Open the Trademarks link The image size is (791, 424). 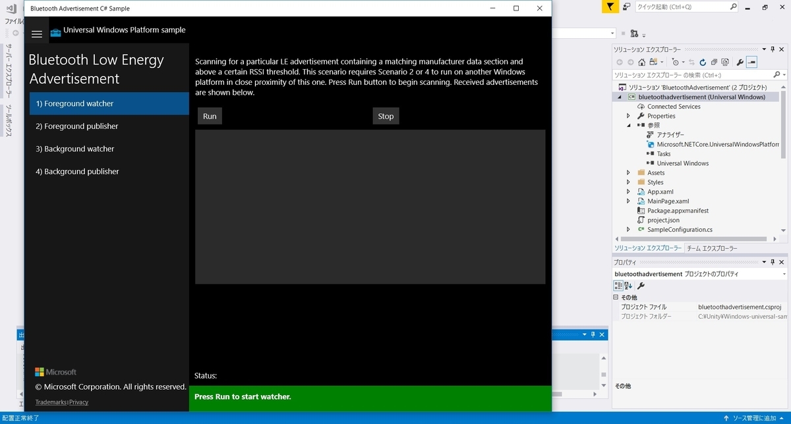(51, 402)
